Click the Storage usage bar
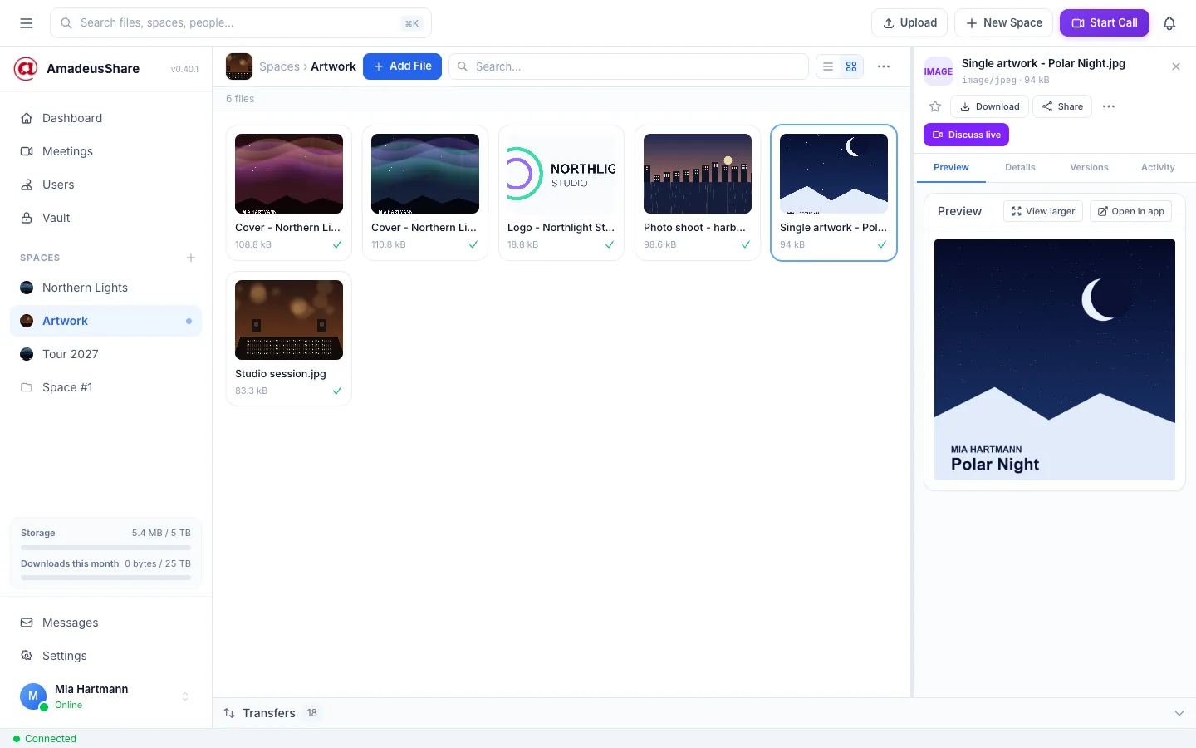The width and height of the screenshot is (1196, 748). click(x=105, y=548)
